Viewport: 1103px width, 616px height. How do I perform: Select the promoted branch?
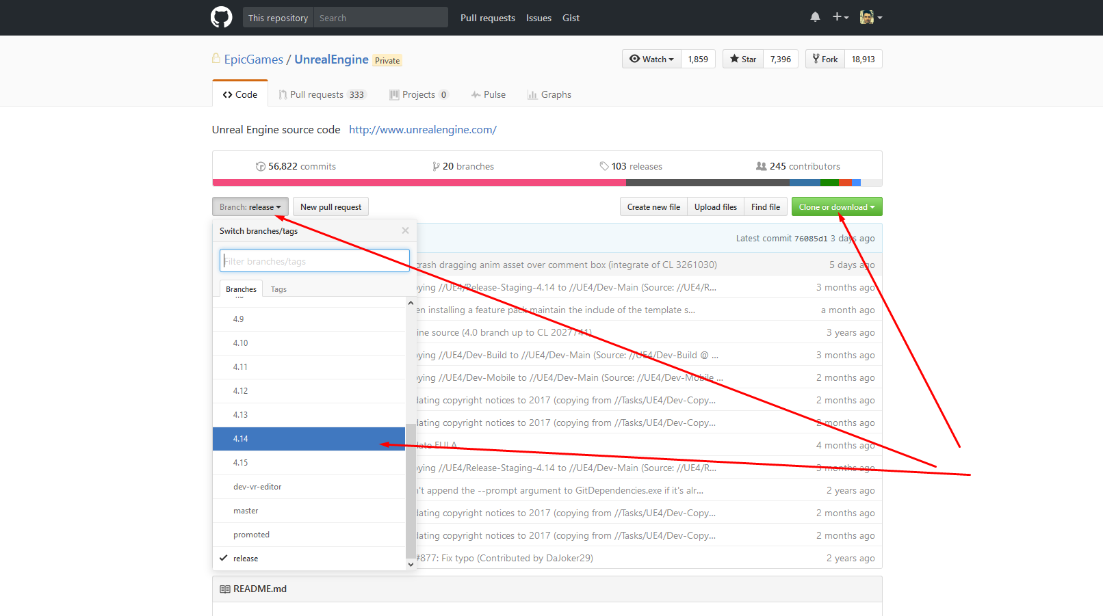coord(309,535)
